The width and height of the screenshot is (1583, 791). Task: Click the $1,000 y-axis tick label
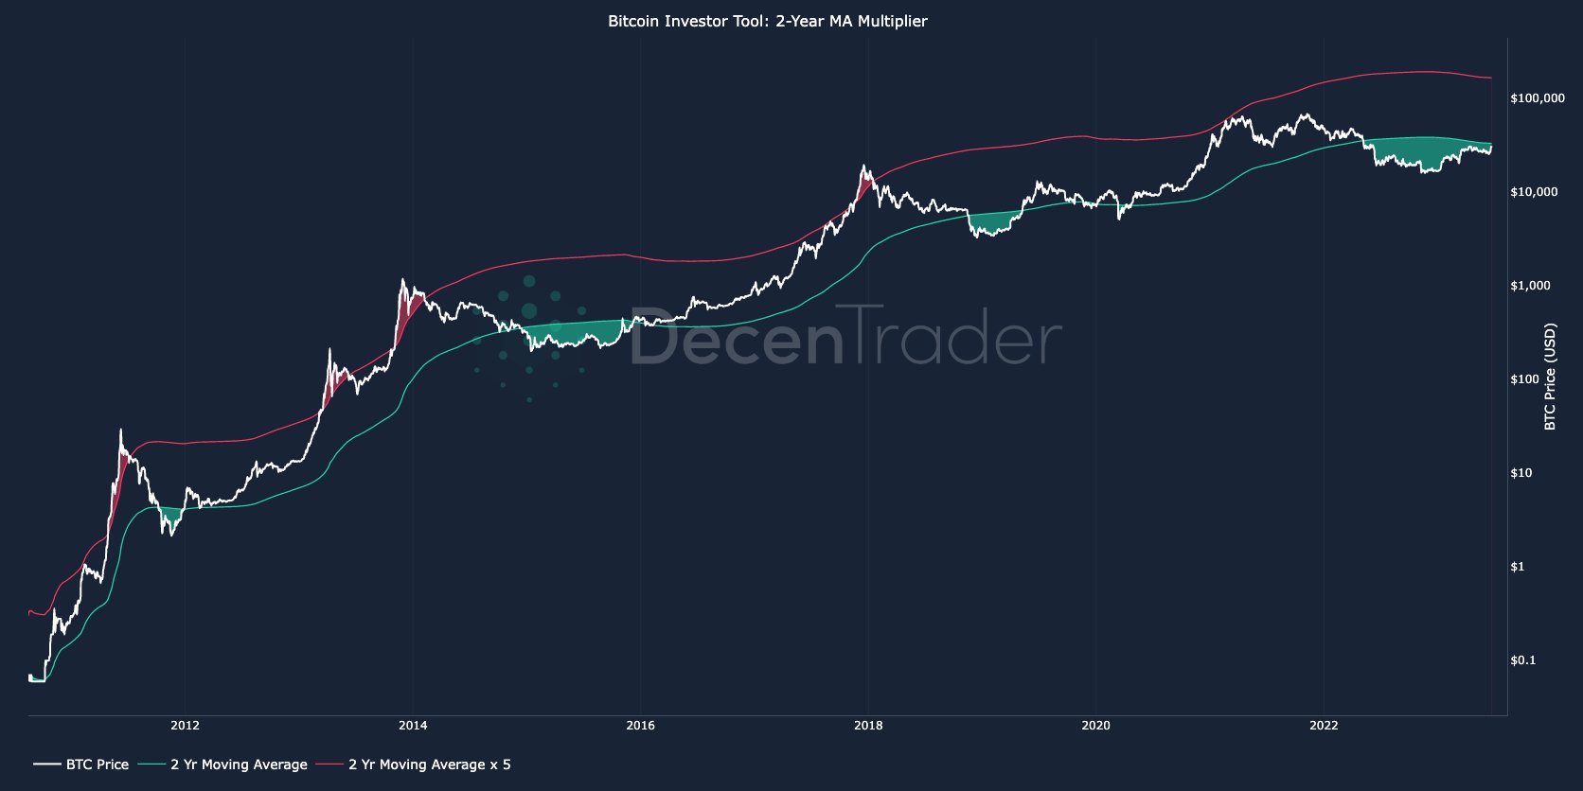pos(1530,286)
